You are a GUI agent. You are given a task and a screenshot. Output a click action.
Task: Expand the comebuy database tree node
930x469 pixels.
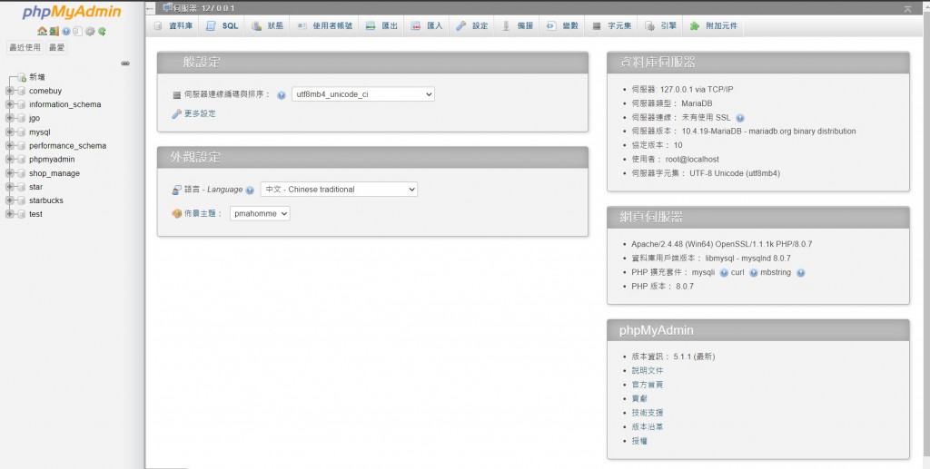[9, 91]
